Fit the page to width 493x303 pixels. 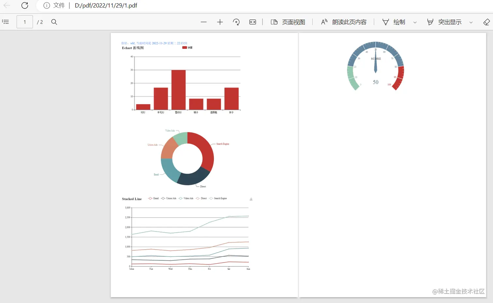click(x=253, y=22)
